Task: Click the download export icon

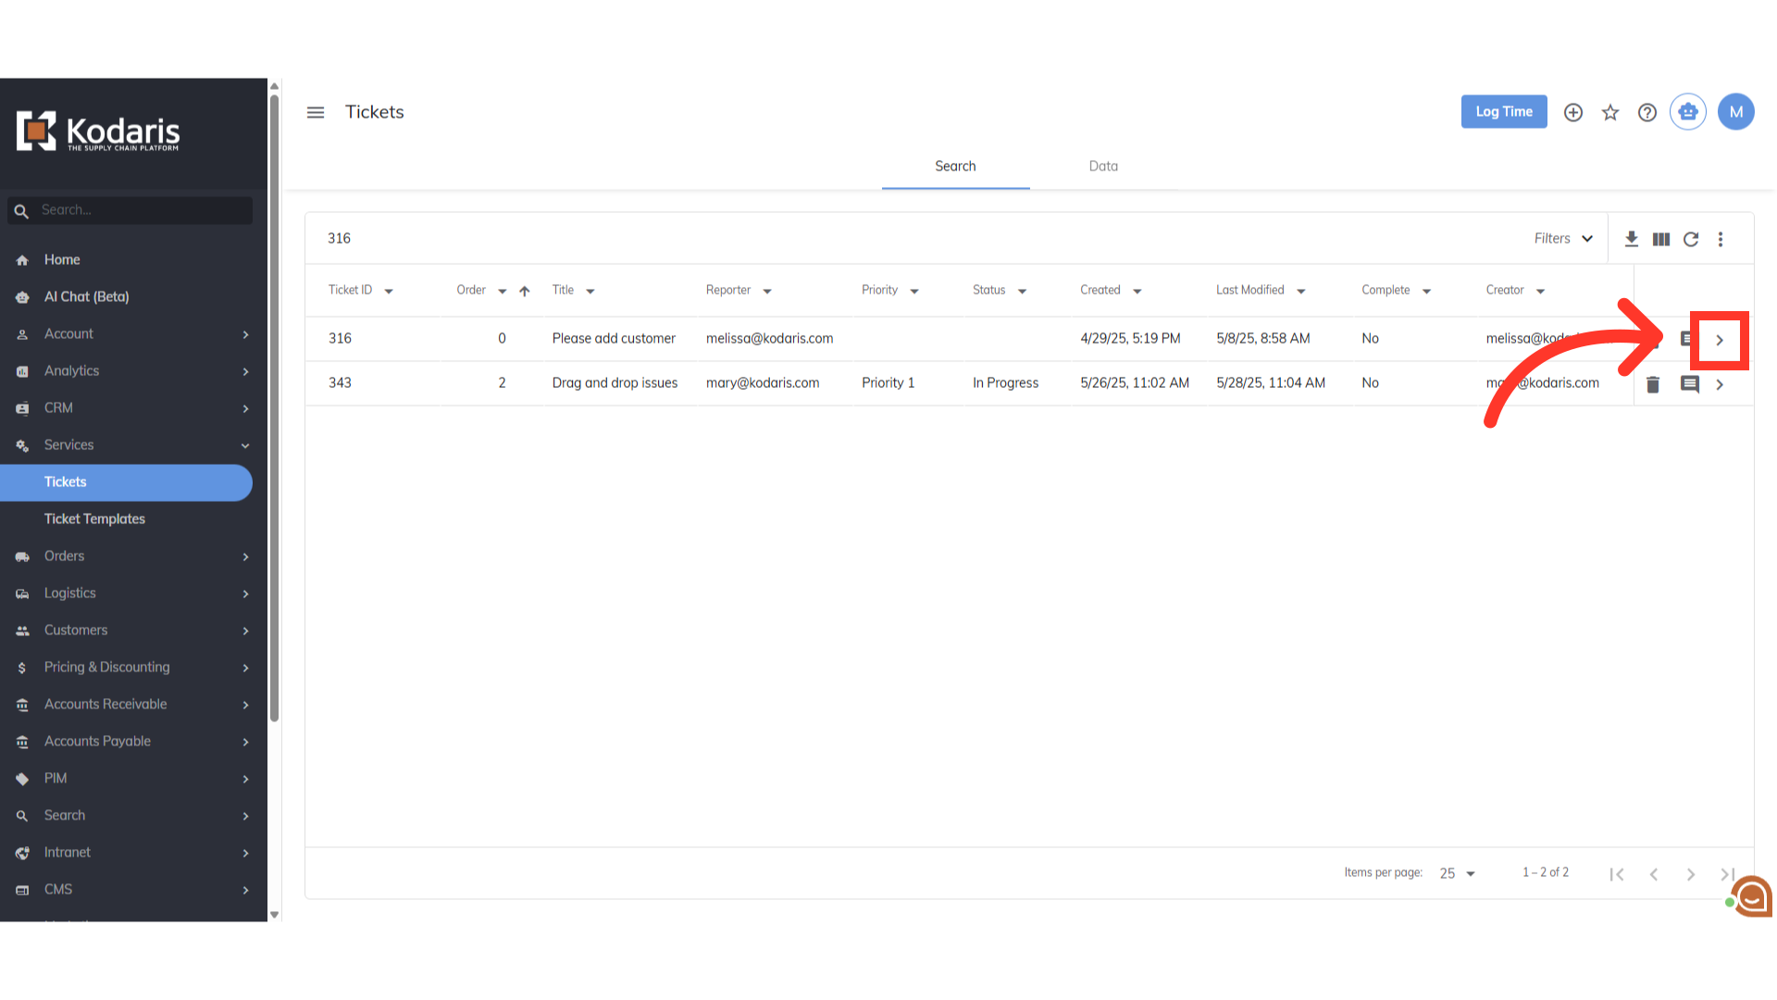Action: click(1632, 239)
